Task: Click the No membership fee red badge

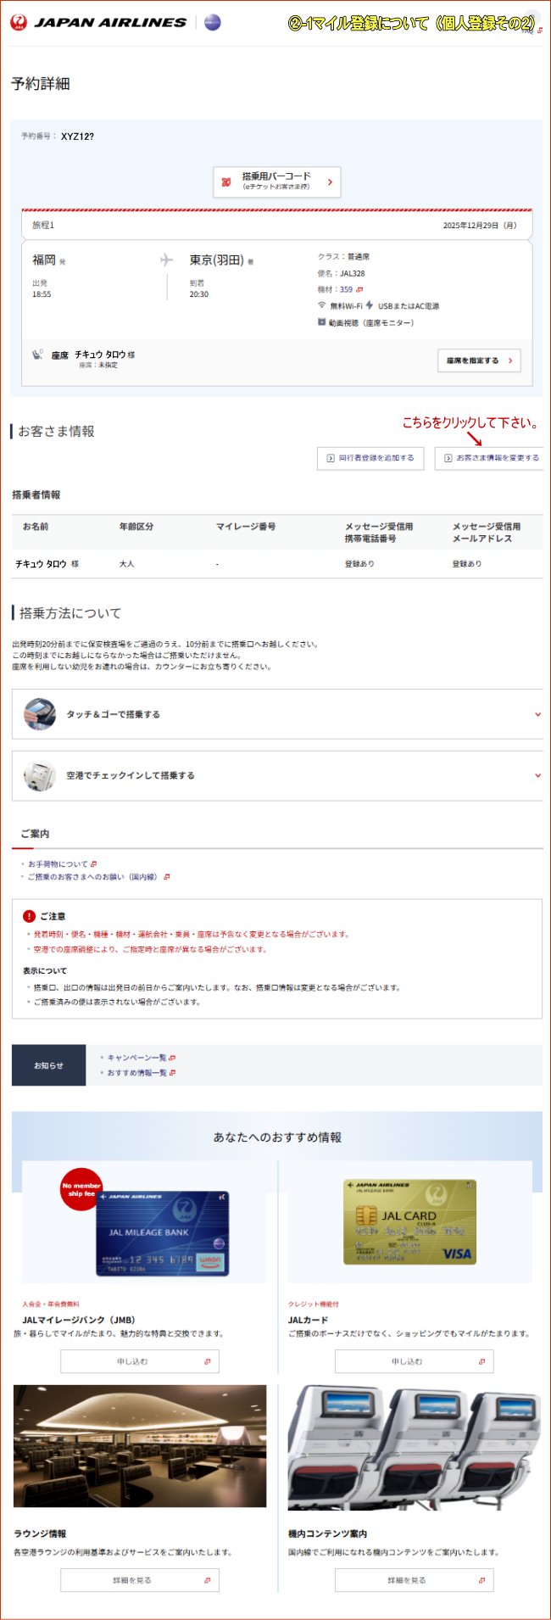Action: [81, 1189]
